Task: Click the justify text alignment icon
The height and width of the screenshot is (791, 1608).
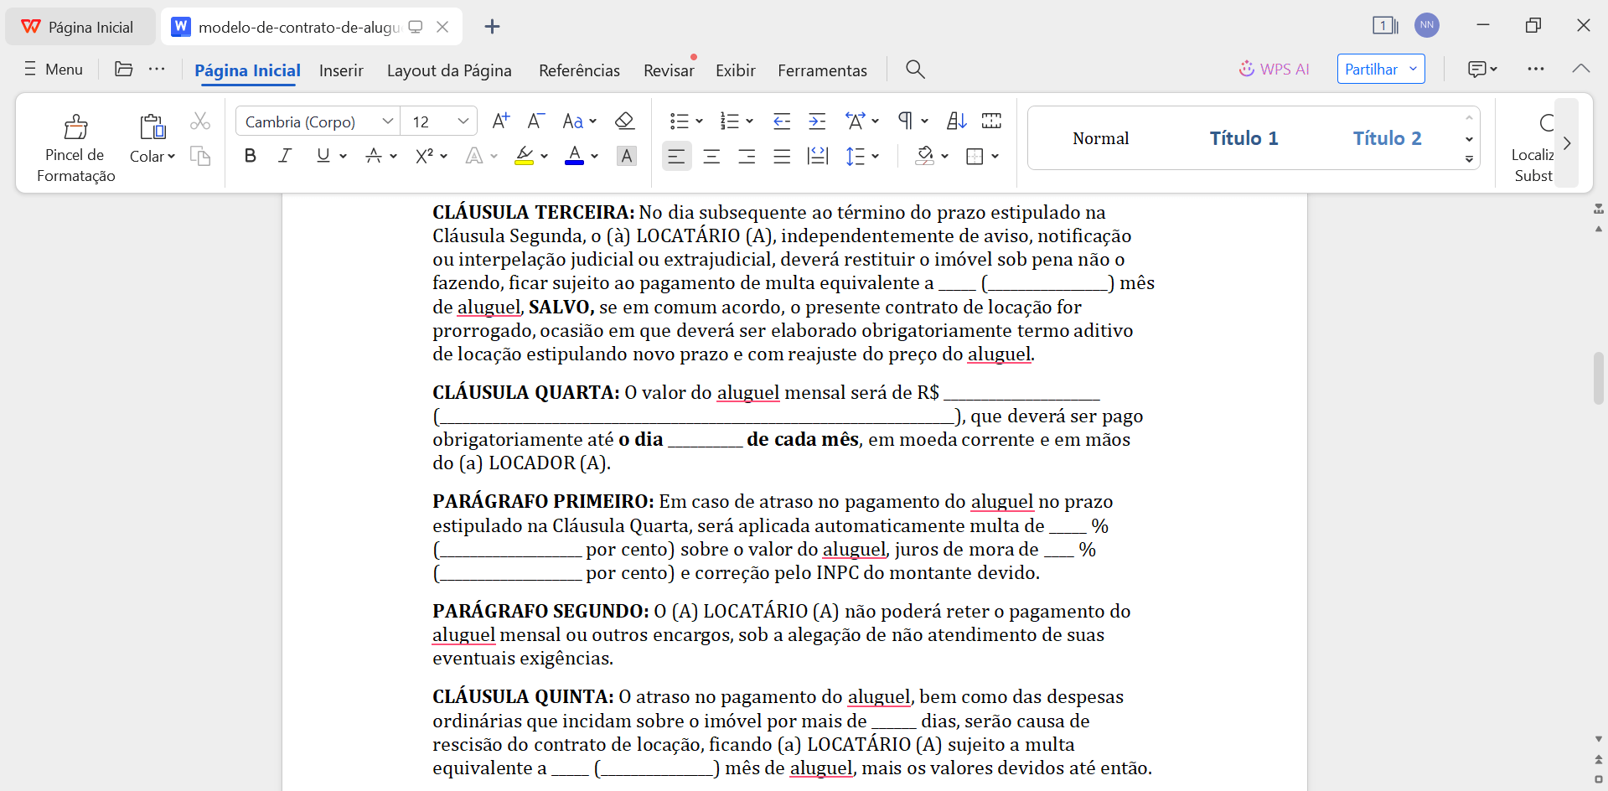Action: [782, 157]
